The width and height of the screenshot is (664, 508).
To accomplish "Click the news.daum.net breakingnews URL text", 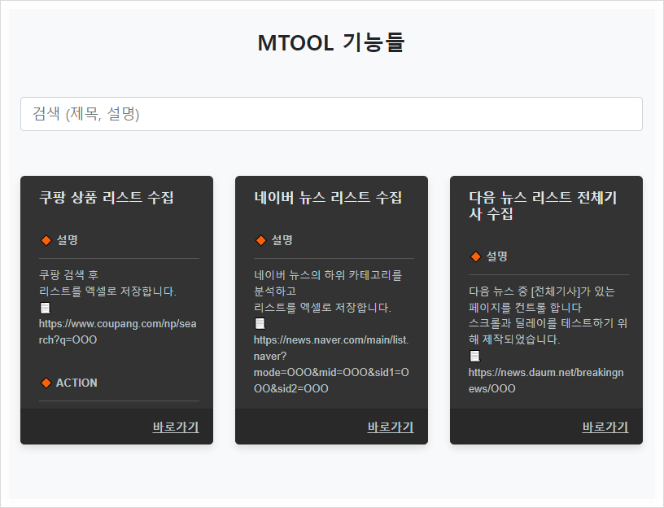I will (545, 380).
